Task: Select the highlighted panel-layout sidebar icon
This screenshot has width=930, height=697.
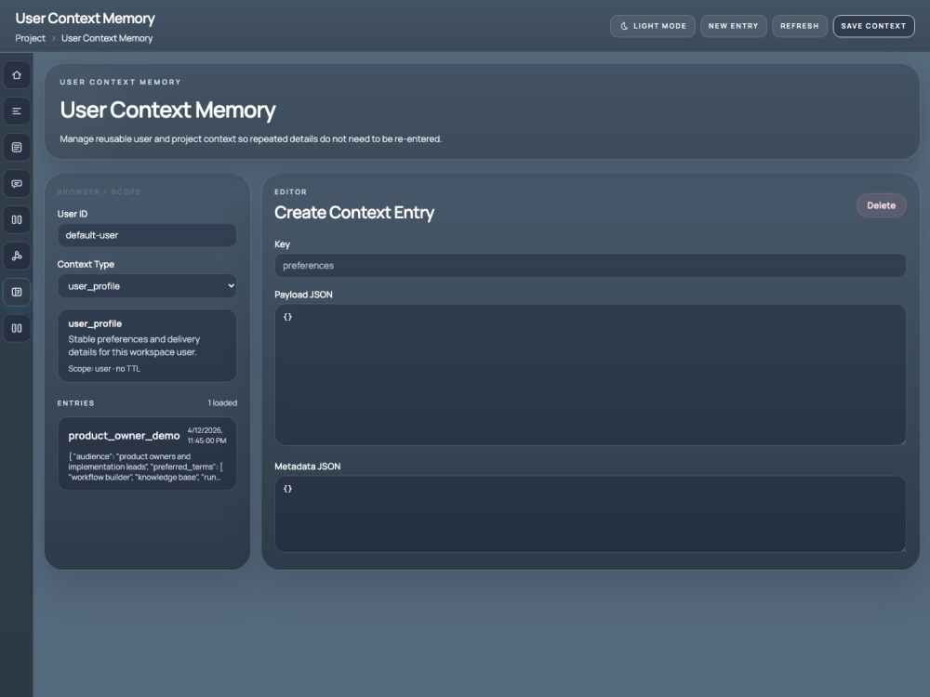Action: 17,292
